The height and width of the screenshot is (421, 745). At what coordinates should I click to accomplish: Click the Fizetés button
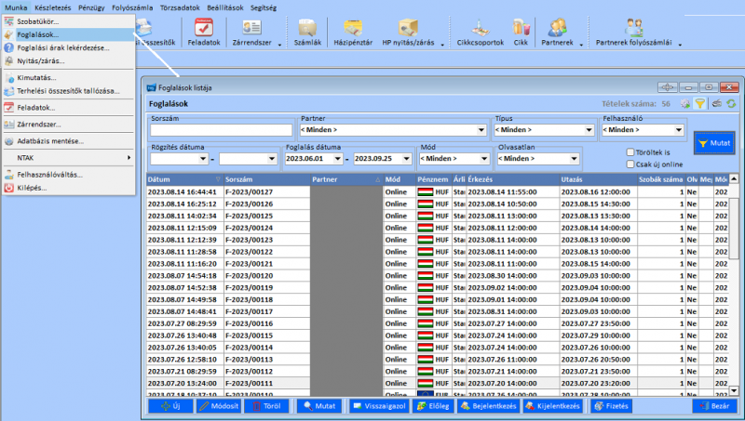click(612, 406)
